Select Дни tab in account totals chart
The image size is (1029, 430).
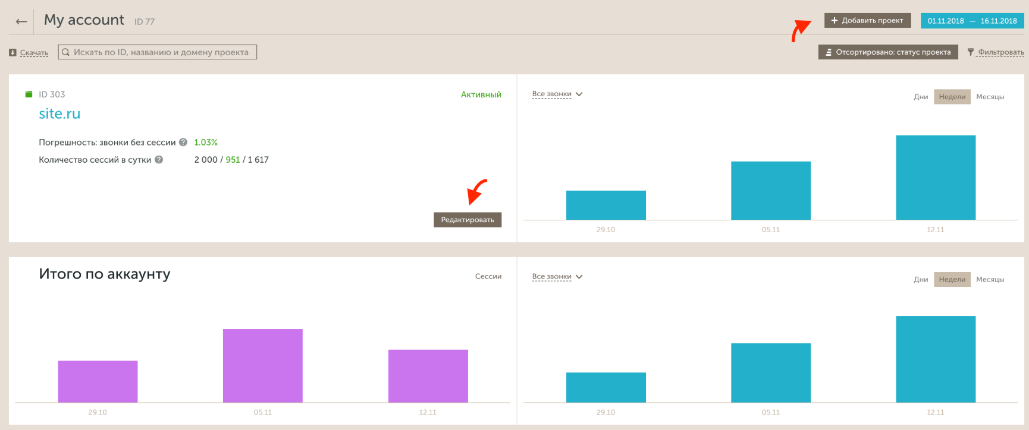pos(921,280)
